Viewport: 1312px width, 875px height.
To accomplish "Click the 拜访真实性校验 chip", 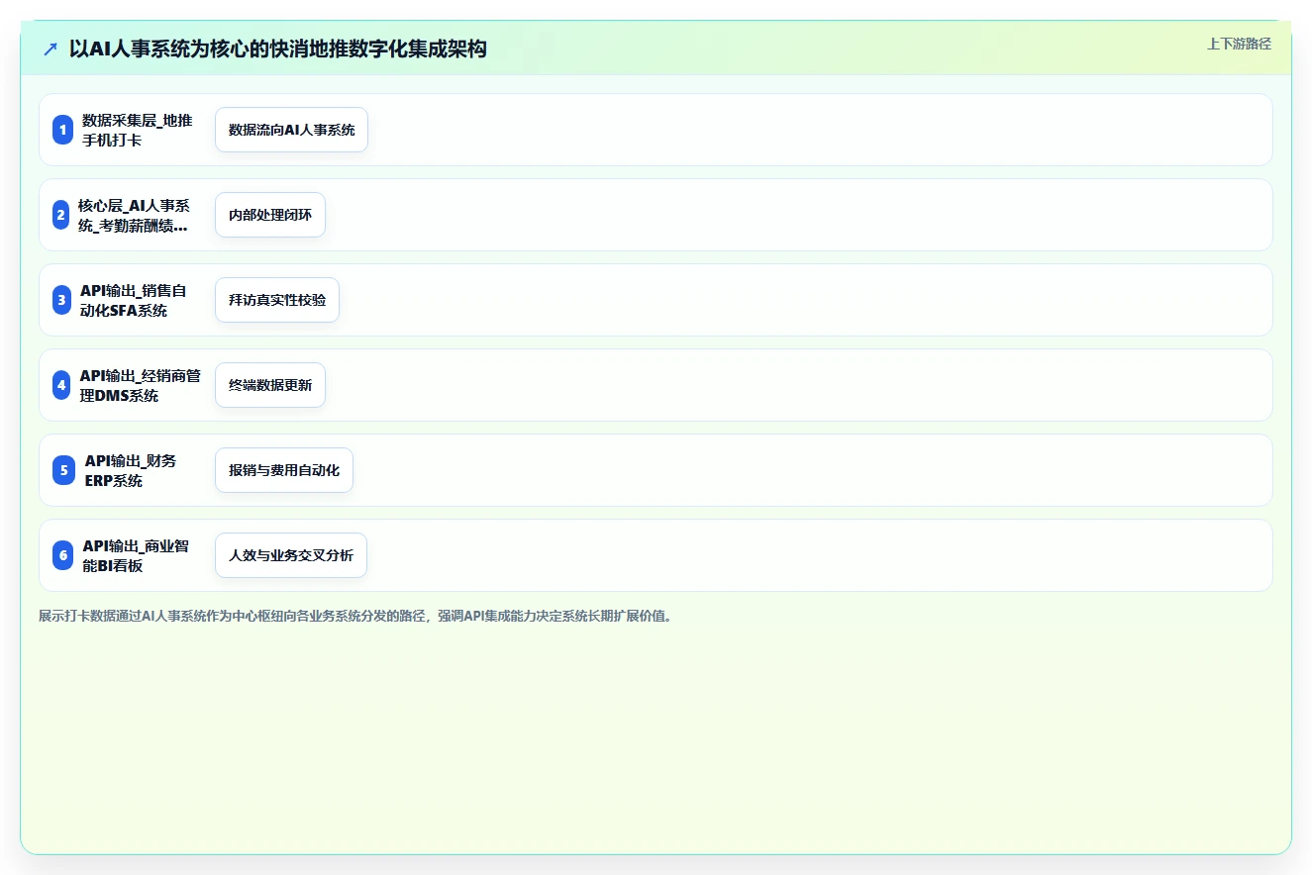I will pos(277,300).
